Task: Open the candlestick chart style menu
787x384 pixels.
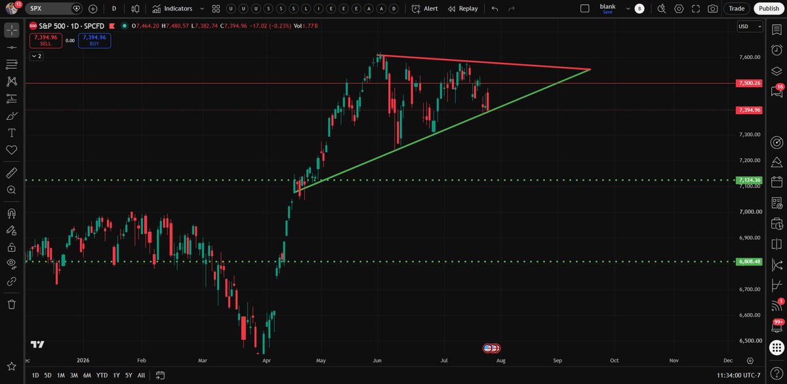Action: [x=135, y=9]
